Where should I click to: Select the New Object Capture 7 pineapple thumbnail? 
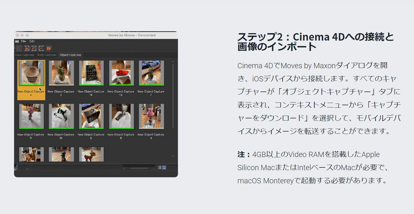tap(151, 73)
